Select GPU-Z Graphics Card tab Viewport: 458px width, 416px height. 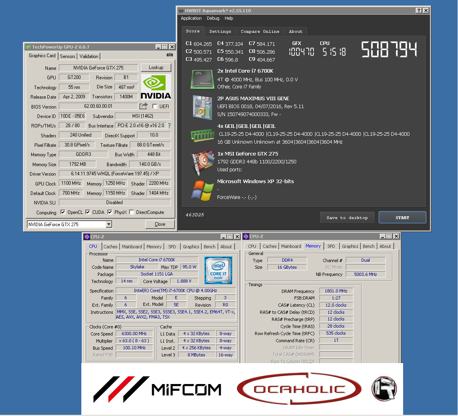pos(42,56)
